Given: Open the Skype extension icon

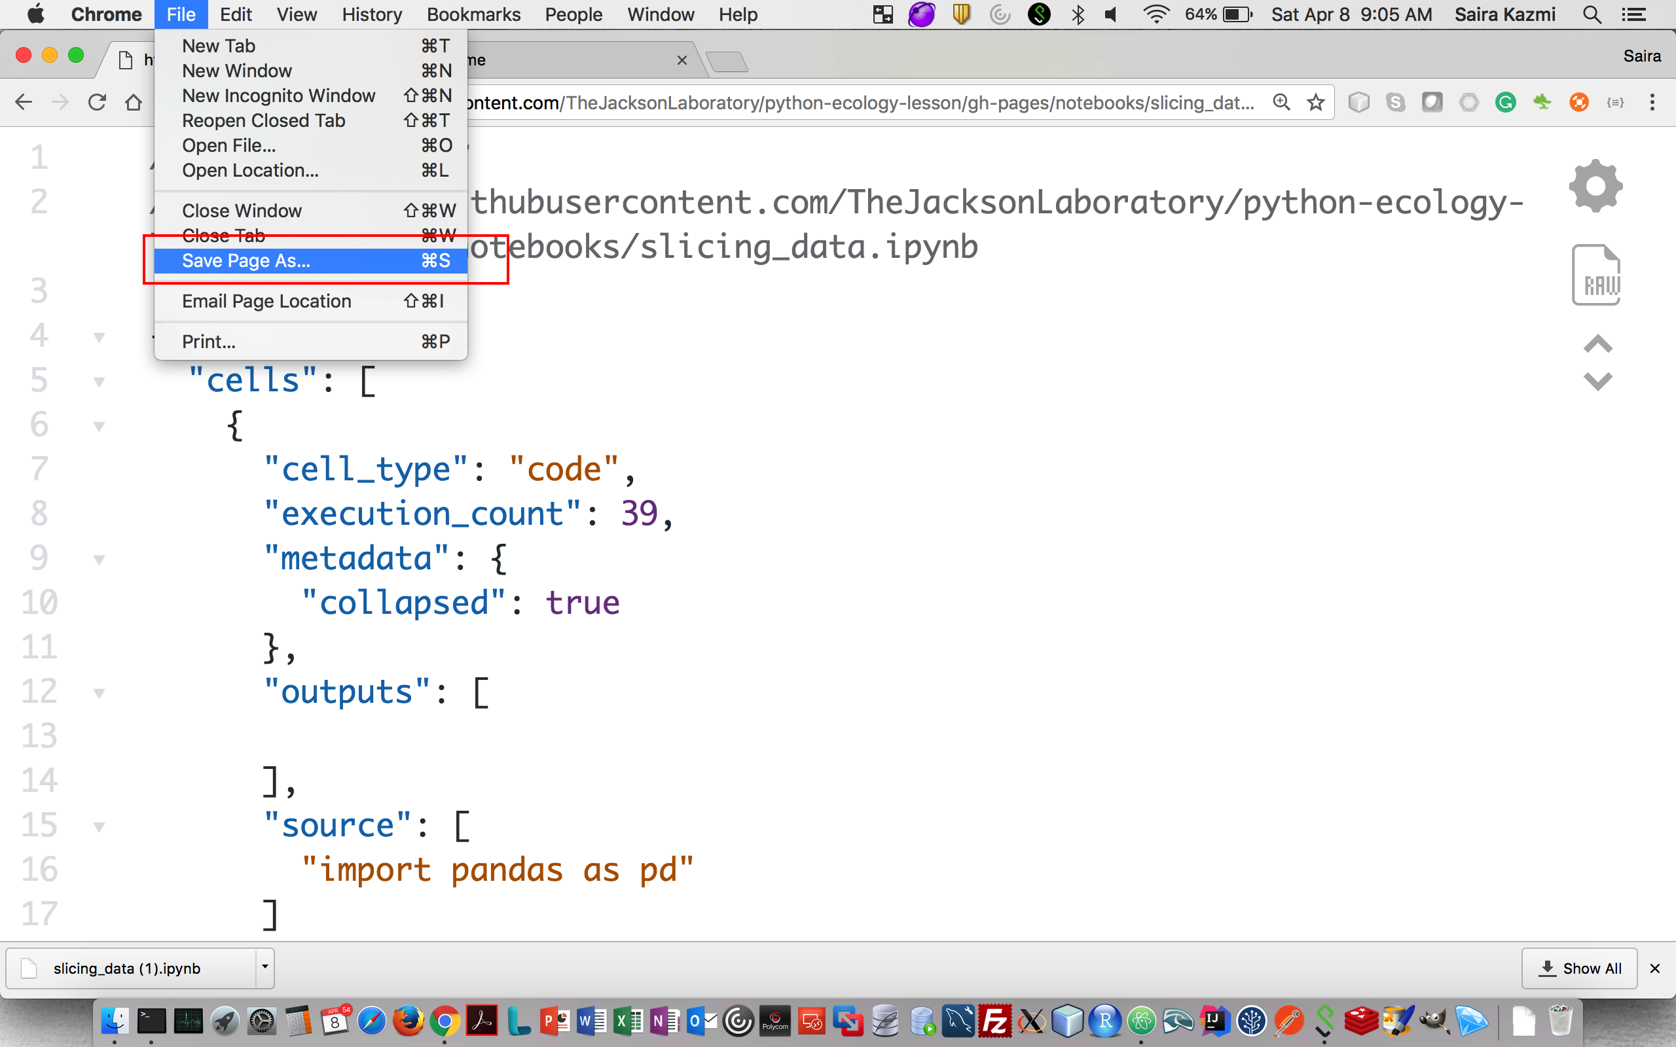Looking at the screenshot, I should (x=1396, y=103).
